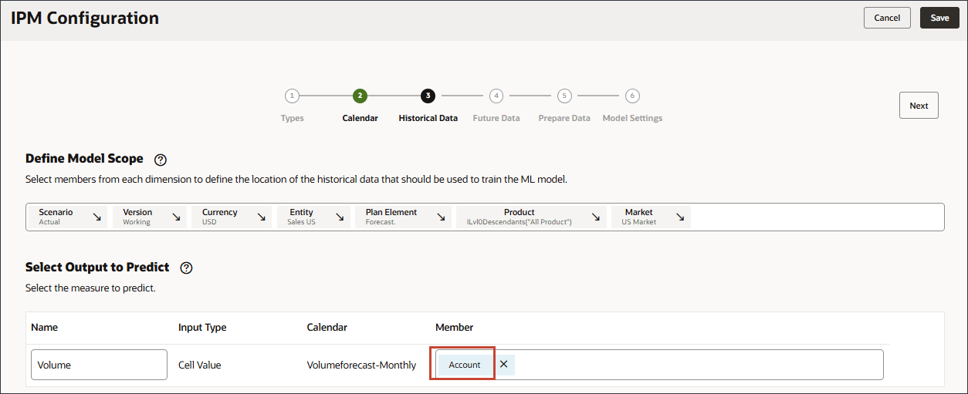Open Version member selector arrow

click(176, 217)
